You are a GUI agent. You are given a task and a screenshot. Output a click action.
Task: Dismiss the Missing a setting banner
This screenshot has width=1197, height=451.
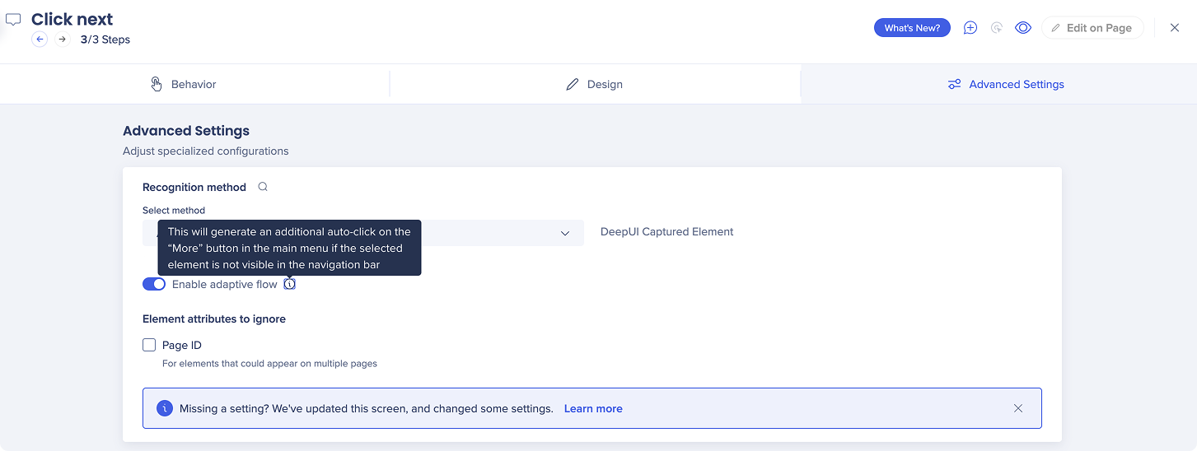coord(1018,408)
